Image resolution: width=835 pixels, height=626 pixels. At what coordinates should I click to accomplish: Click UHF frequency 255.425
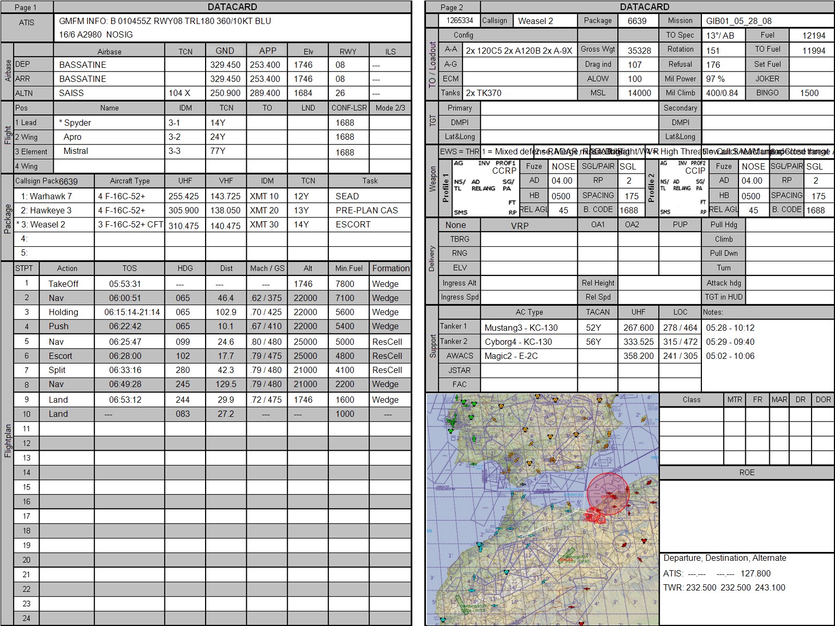coord(184,196)
